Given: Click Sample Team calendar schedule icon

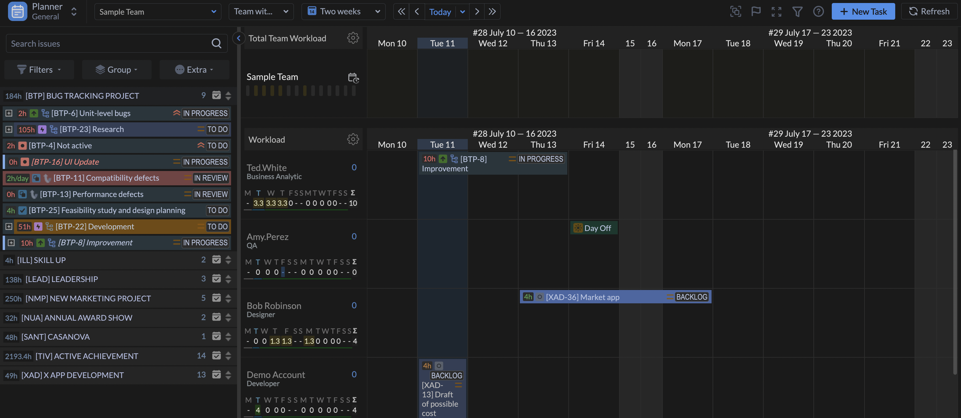Looking at the screenshot, I should coord(353,77).
